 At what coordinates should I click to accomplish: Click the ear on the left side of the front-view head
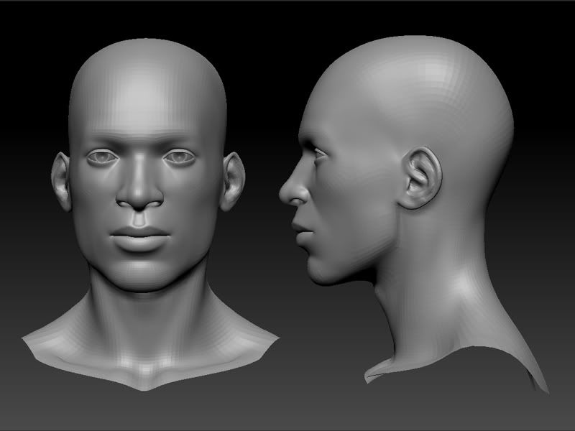[62, 180]
